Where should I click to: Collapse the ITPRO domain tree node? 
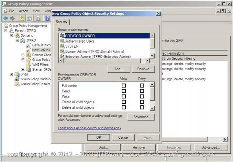coord(17,40)
